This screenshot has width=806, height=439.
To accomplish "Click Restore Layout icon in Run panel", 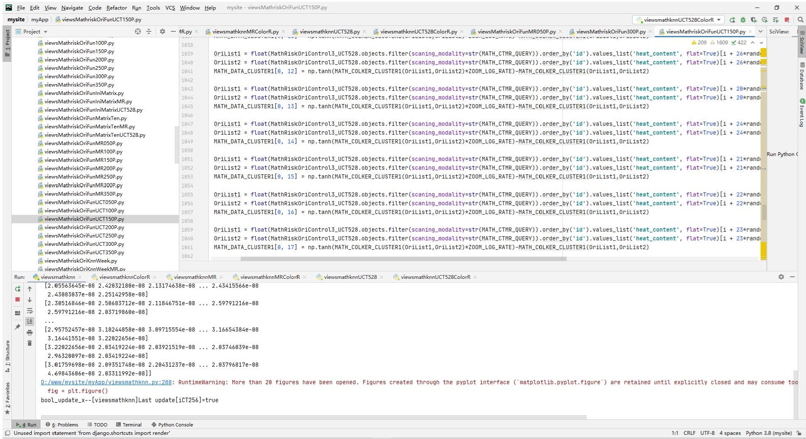I will coord(18,313).
